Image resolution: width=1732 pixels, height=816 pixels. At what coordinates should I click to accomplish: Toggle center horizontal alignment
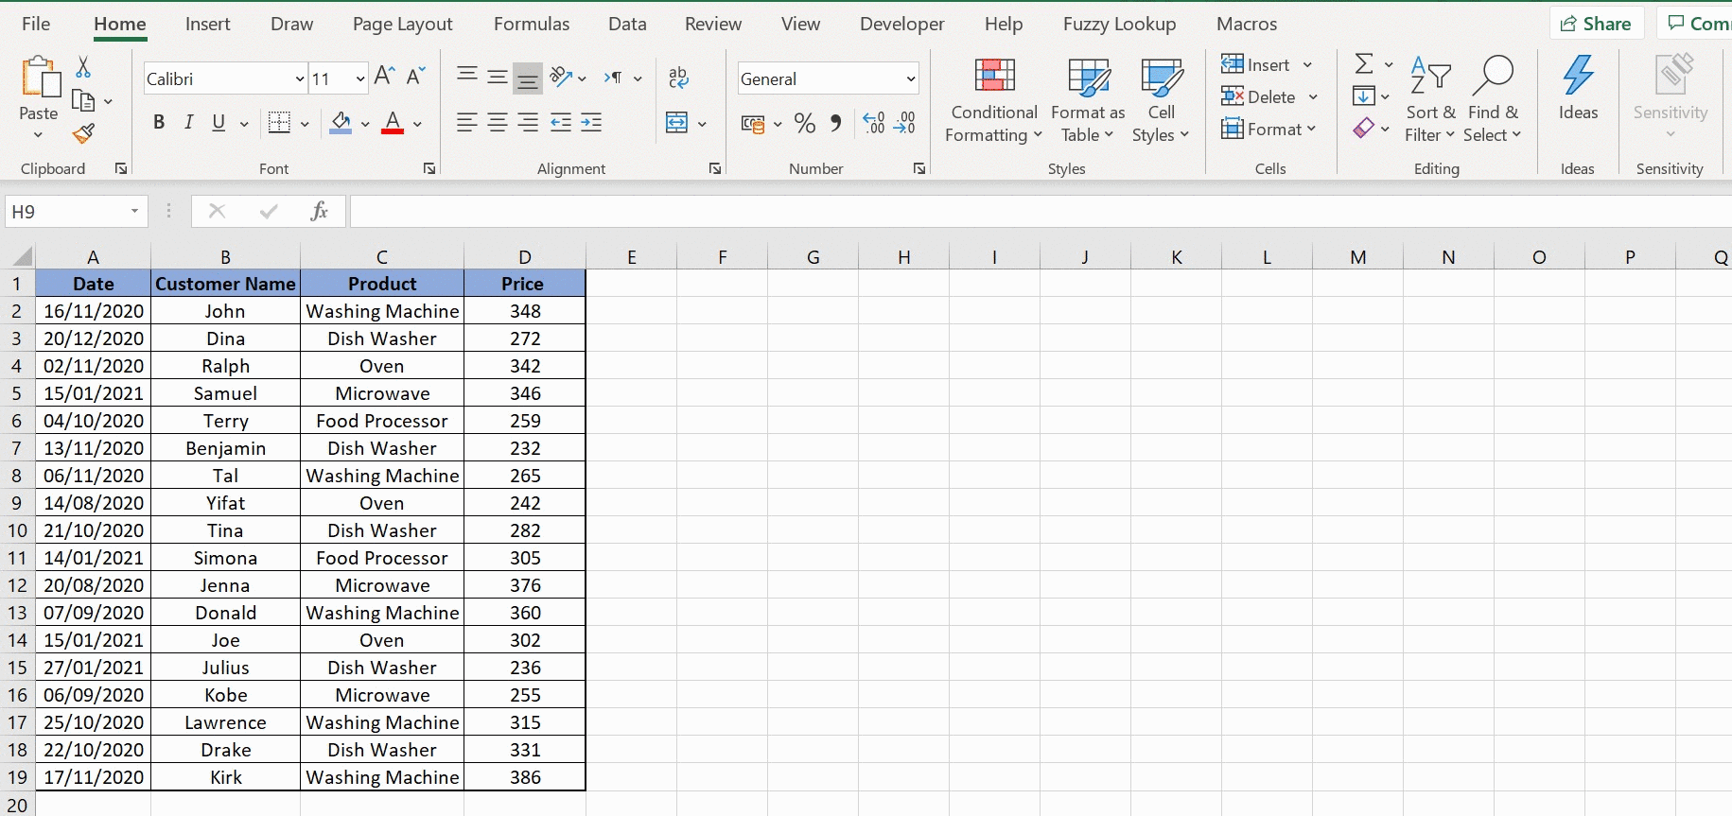[x=497, y=123]
